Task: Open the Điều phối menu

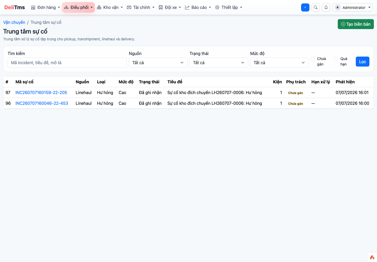Action: click(78, 7)
